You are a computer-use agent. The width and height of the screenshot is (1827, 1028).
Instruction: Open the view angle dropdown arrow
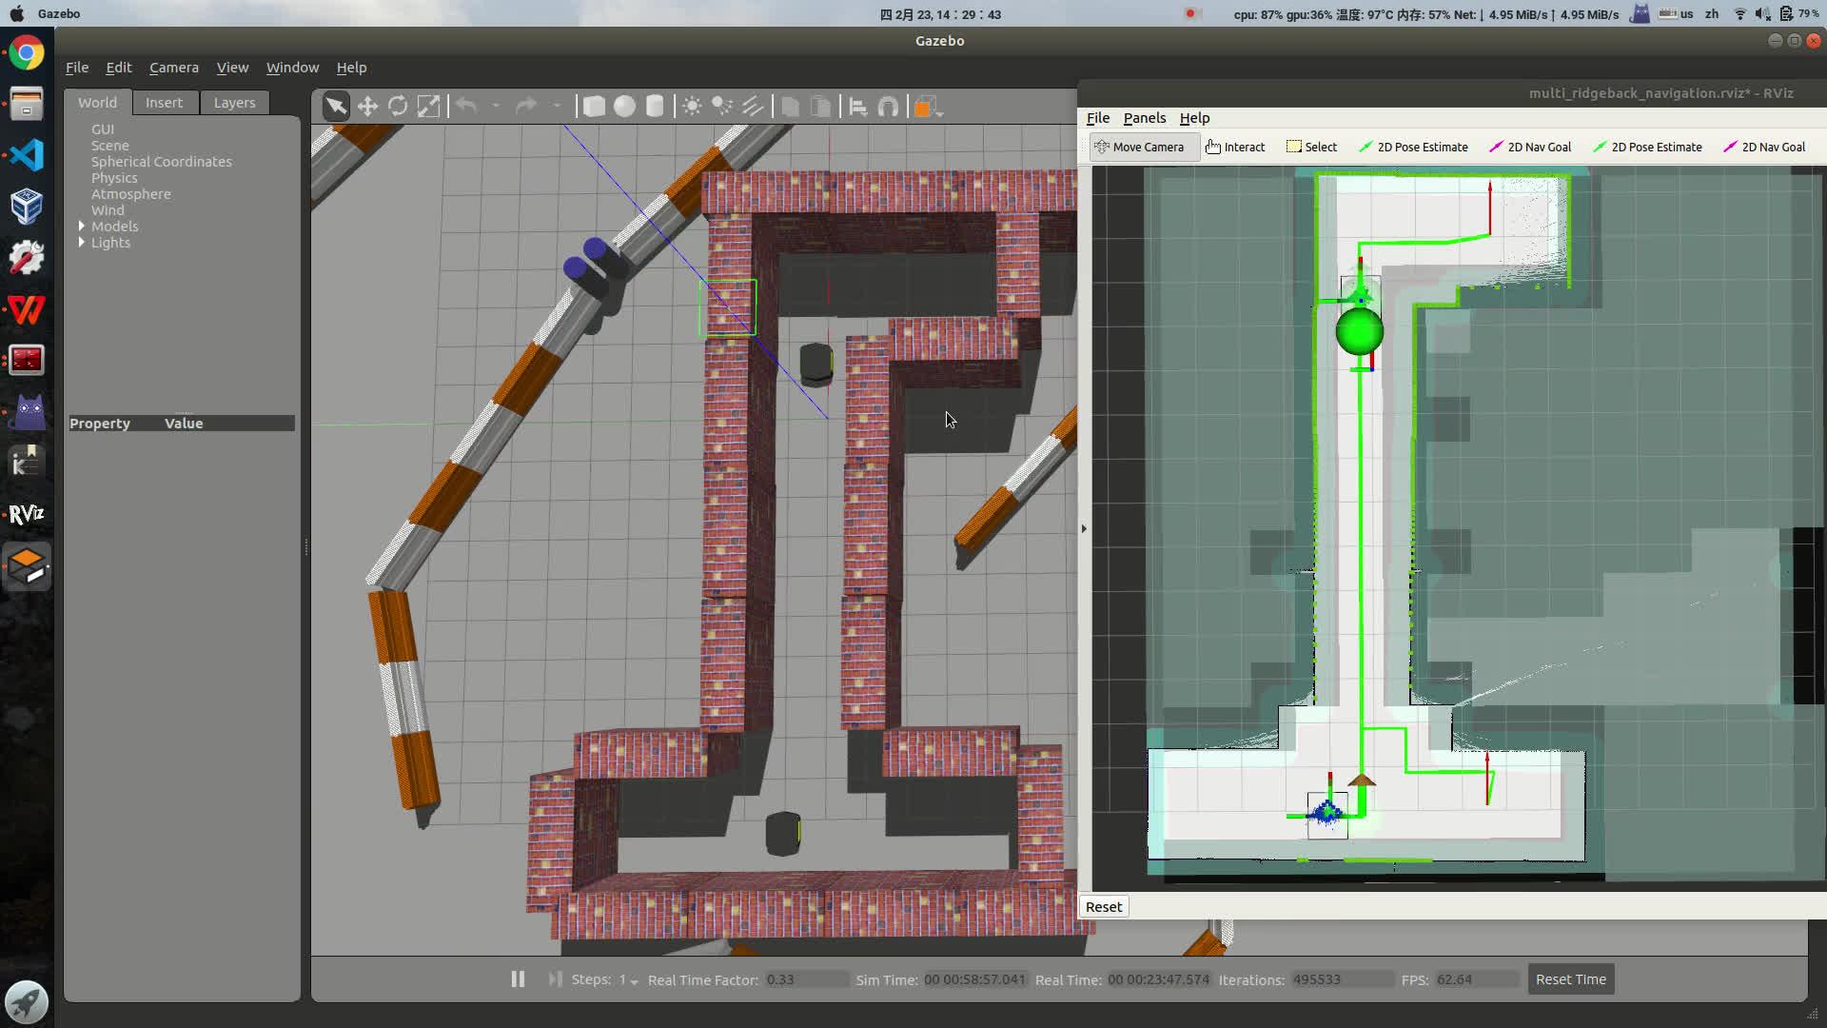940,112
